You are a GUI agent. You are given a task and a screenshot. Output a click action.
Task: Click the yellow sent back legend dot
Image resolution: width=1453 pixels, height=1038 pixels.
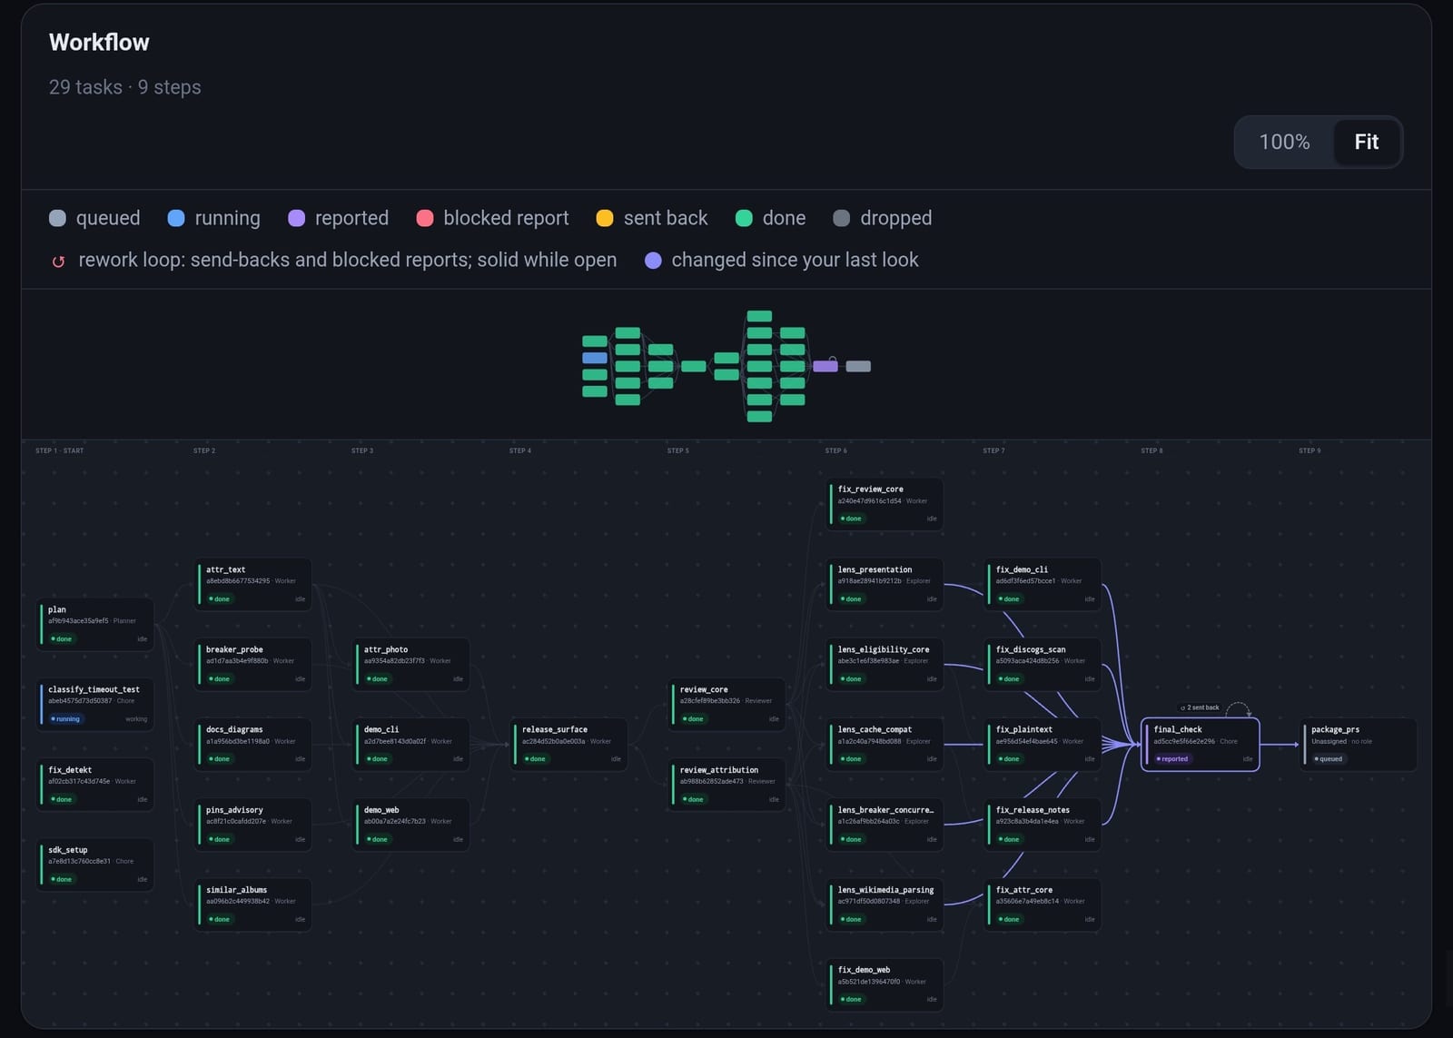[605, 218]
